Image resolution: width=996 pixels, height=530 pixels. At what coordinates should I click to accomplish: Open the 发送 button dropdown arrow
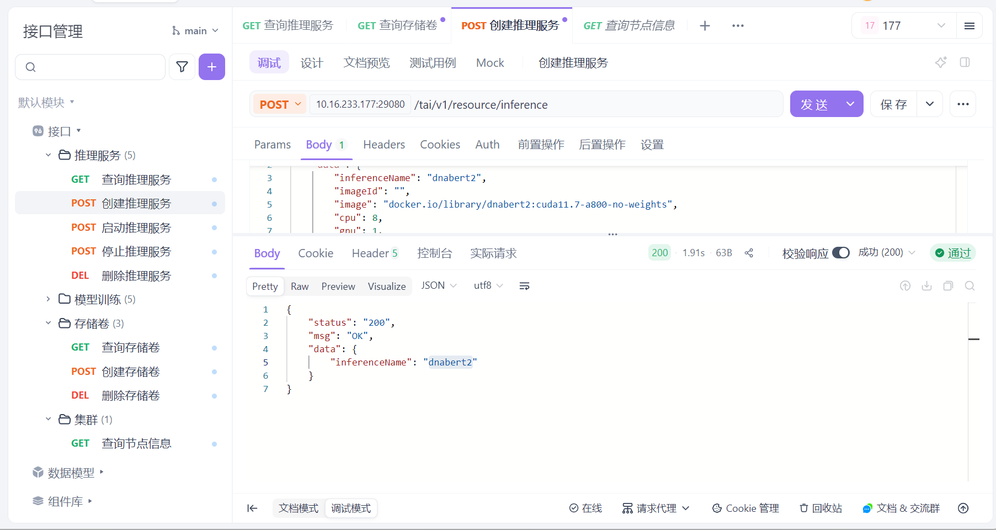(x=850, y=104)
